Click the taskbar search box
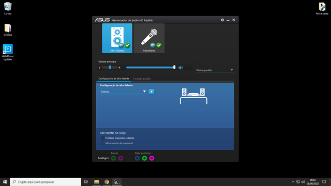 click(x=46, y=182)
